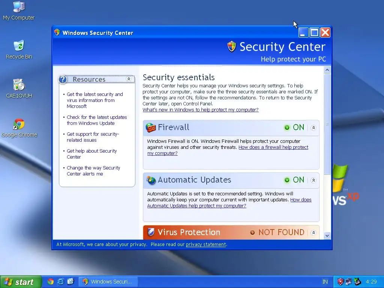Screen dimensions: 384x288
Task: Open Get support for security-related issues
Action: pyautogui.click(x=93, y=137)
